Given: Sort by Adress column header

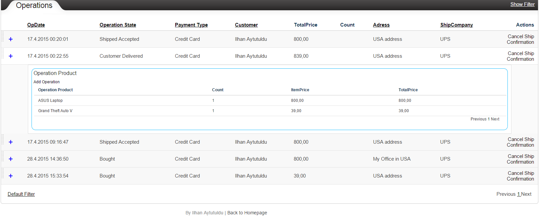Looking at the screenshot, I should click(381, 25).
